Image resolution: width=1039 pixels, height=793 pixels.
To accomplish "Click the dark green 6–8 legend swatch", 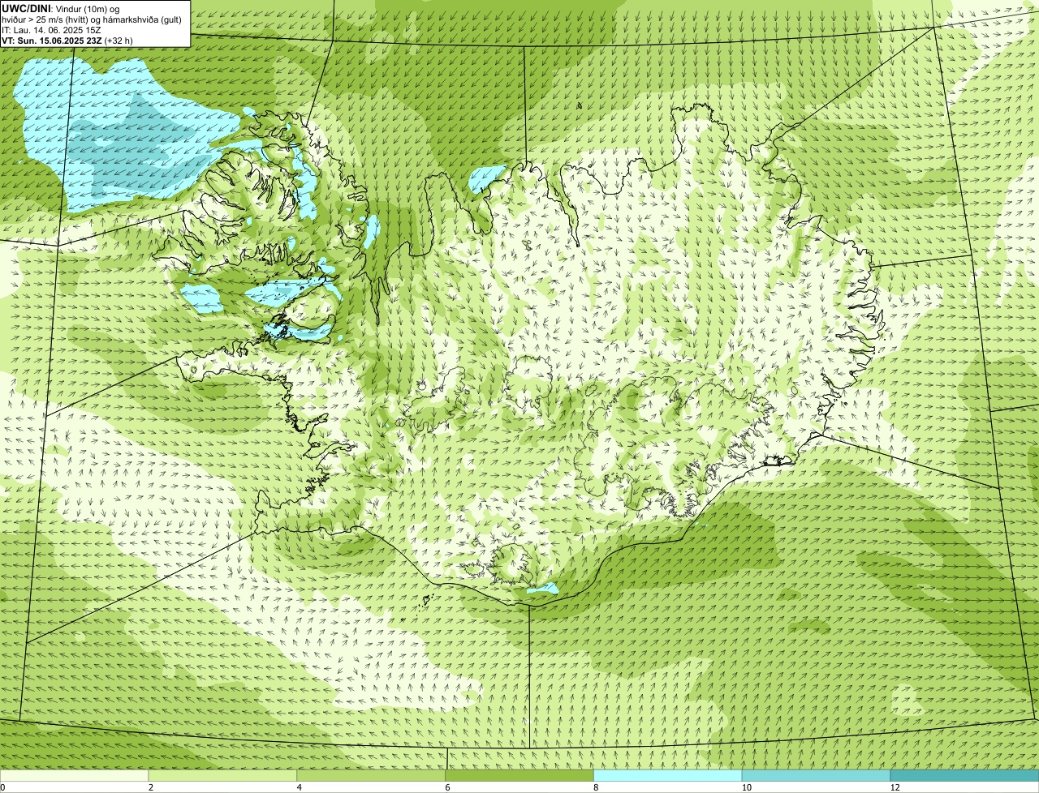I will click(519, 776).
